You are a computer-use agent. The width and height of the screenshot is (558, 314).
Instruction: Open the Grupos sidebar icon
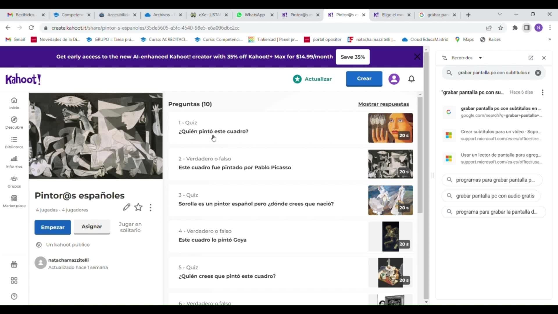tap(14, 179)
